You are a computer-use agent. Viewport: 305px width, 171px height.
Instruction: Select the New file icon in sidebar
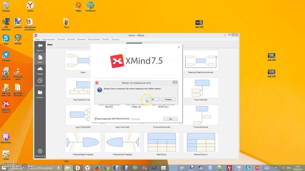[40, 57]
